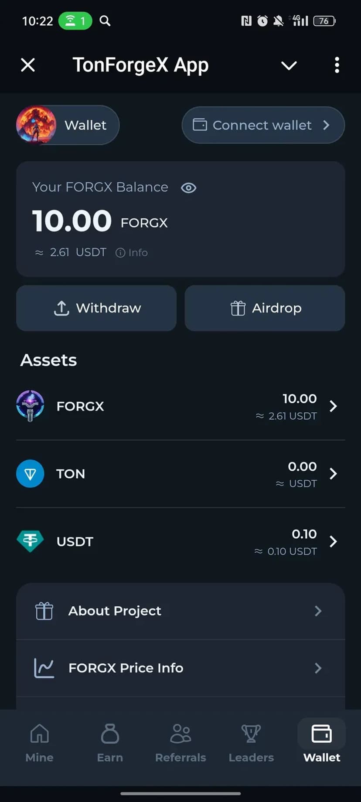Tap the USDT Tether icon
This screenshot has height=802, width=361.
[30, 541]
